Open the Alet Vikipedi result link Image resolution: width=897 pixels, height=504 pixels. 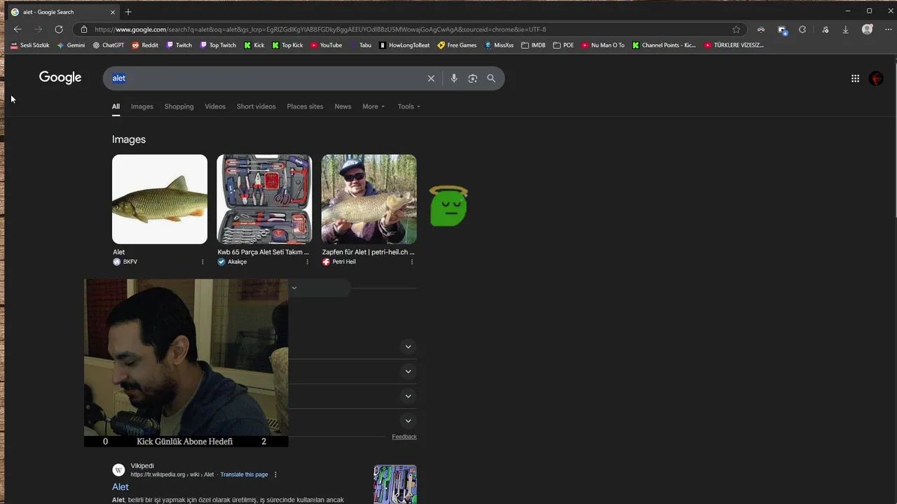click(x=121, y=486)
